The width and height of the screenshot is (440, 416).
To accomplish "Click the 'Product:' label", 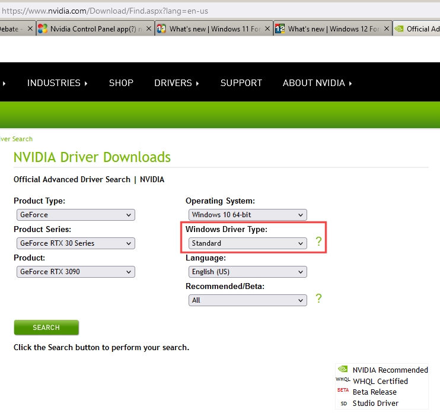I will (30, 258).
